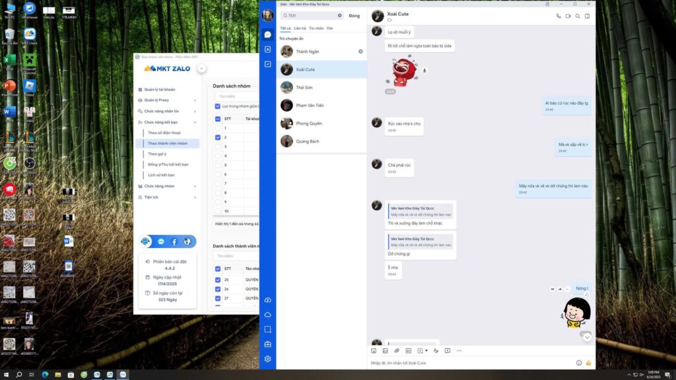Viewport: 676px width, 380px height.
Task: Expand the Chức năng nhóm menu
Action: [167, 186]
